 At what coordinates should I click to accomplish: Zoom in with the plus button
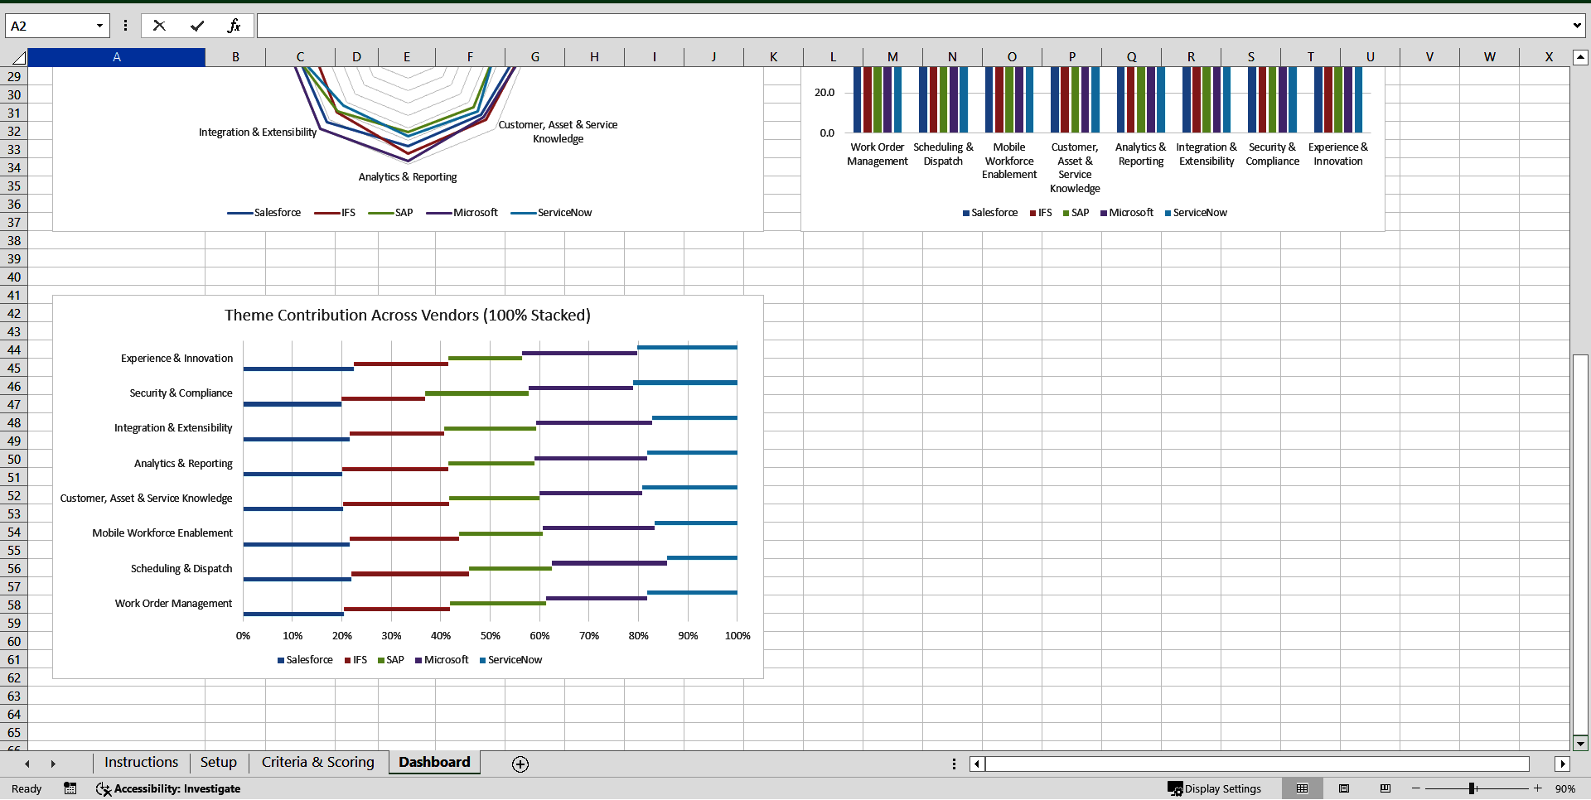pyautogui.click(x=1538, y=788)
